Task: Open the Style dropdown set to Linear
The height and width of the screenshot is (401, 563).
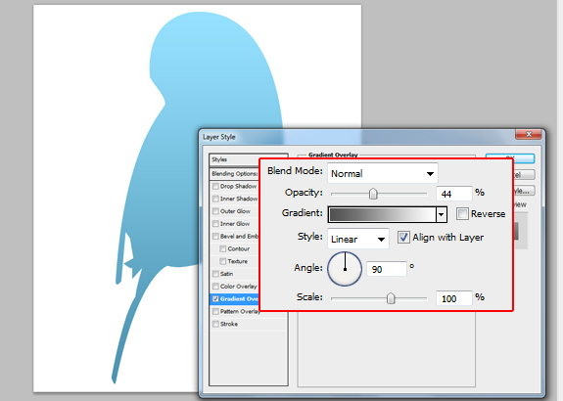Action: click(x=358, y=239)
